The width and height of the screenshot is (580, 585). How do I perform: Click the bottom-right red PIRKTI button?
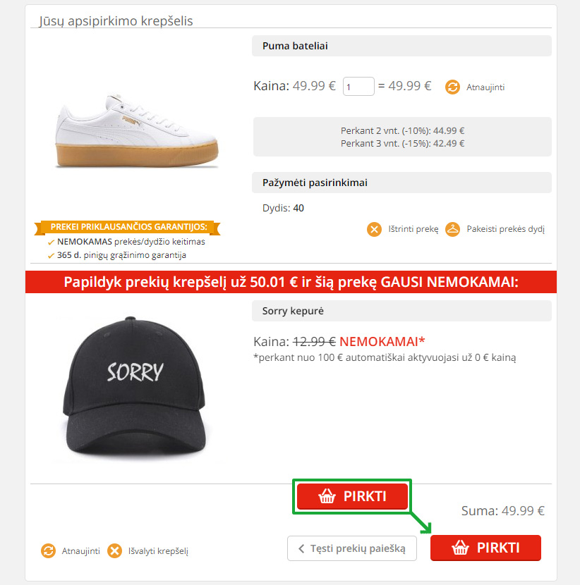485,548
